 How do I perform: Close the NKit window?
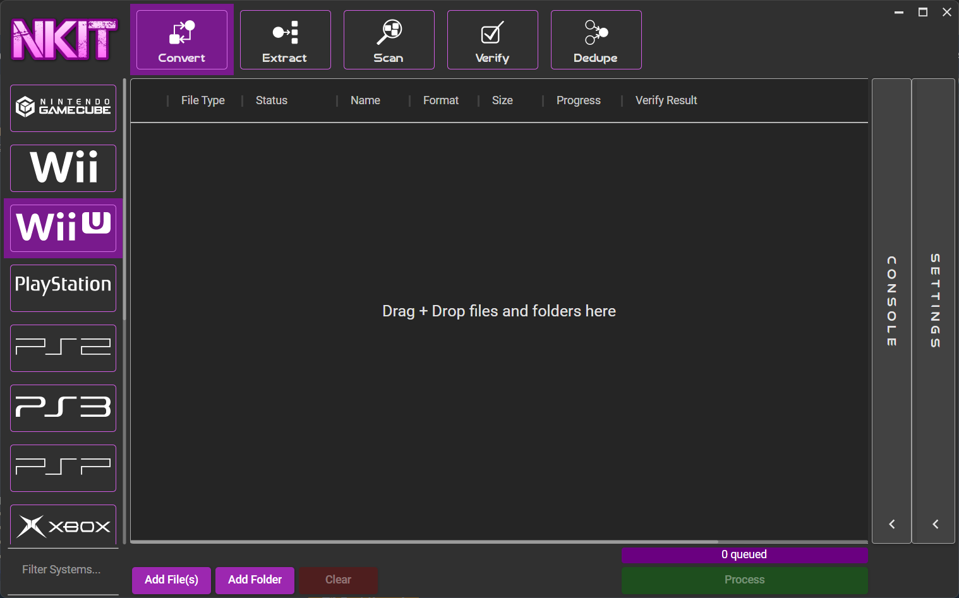947,12
